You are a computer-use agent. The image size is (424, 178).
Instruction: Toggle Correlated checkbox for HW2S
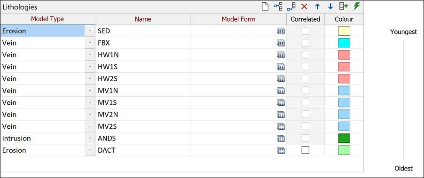[x=306, y=78]
